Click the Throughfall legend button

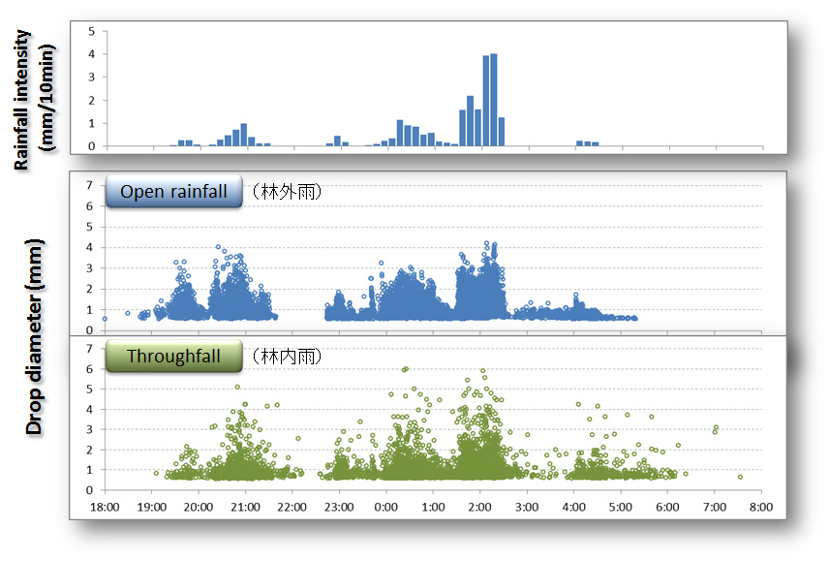tap(174, 356)
